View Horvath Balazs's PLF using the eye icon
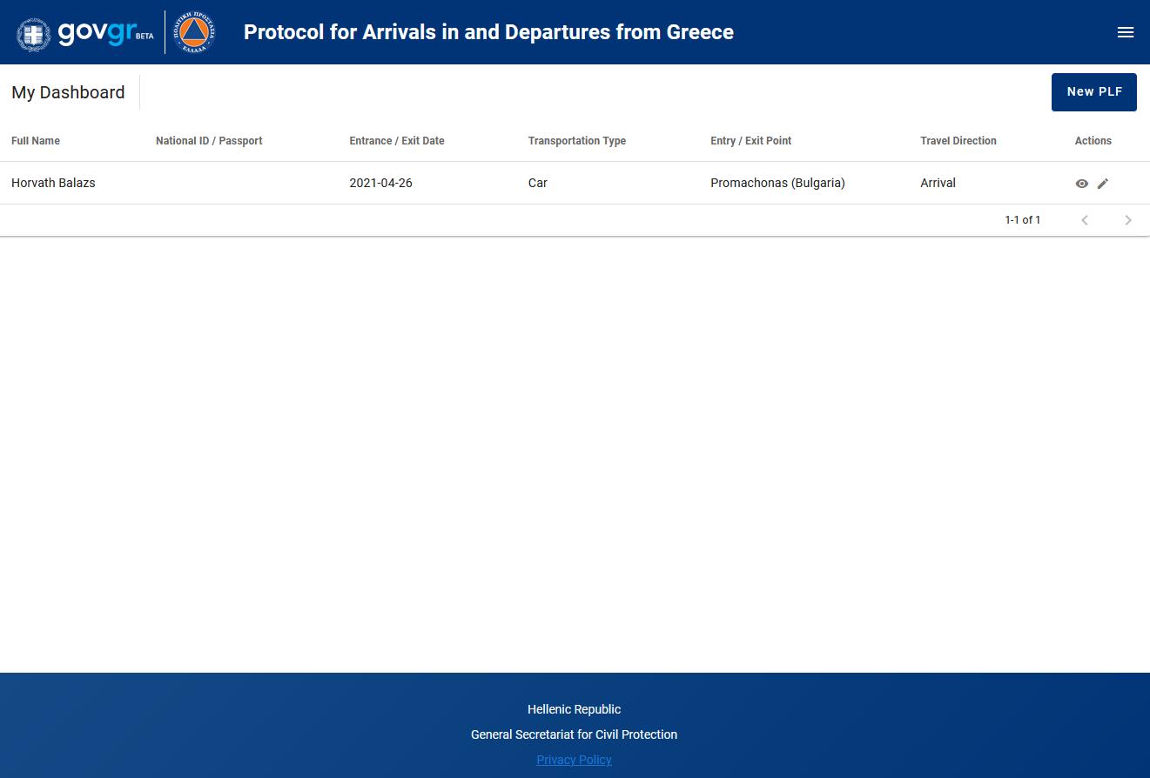The height and width of the screenshot is (778, 1150). (1081, 184)
